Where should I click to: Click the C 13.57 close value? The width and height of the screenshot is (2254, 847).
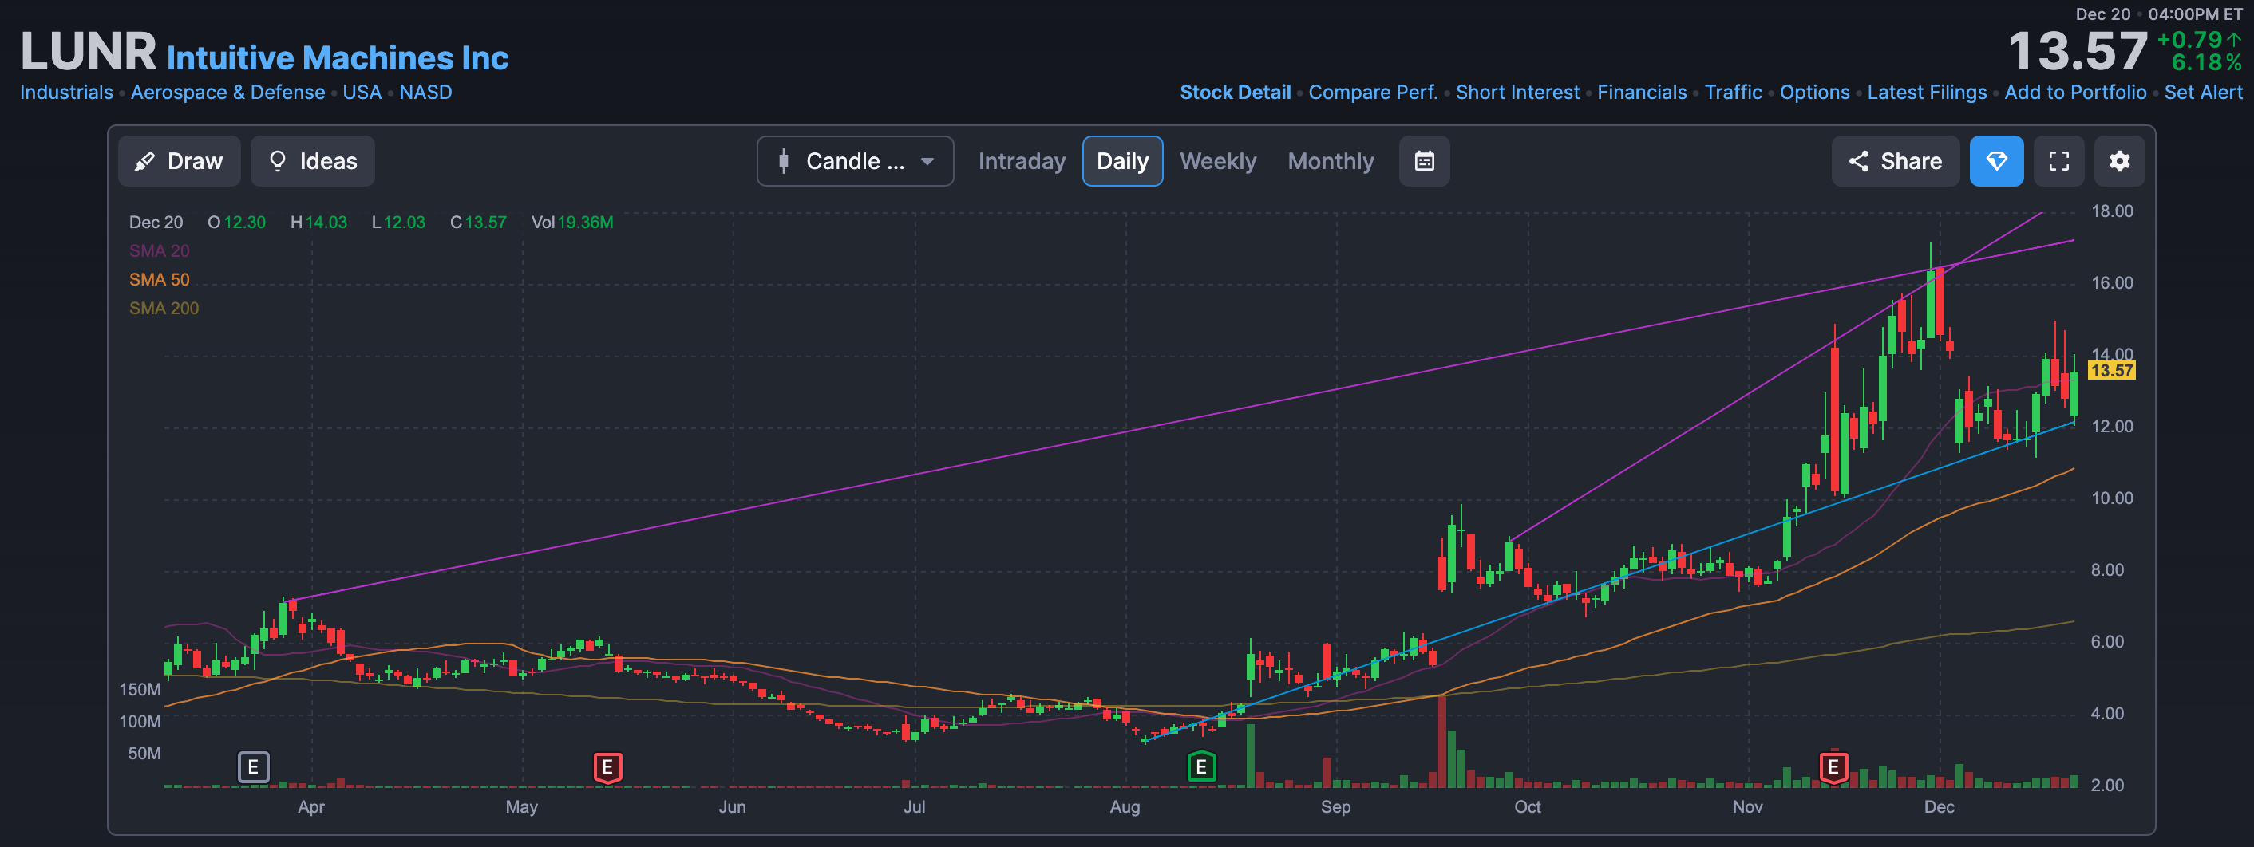[478, 222]
